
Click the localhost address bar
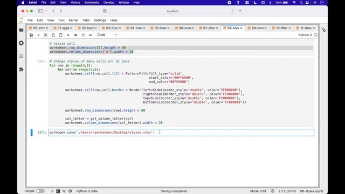point(172,11)
